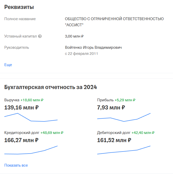Click the Дебиторский долг trend chart
173x174 pixels.
pos(124,150)
